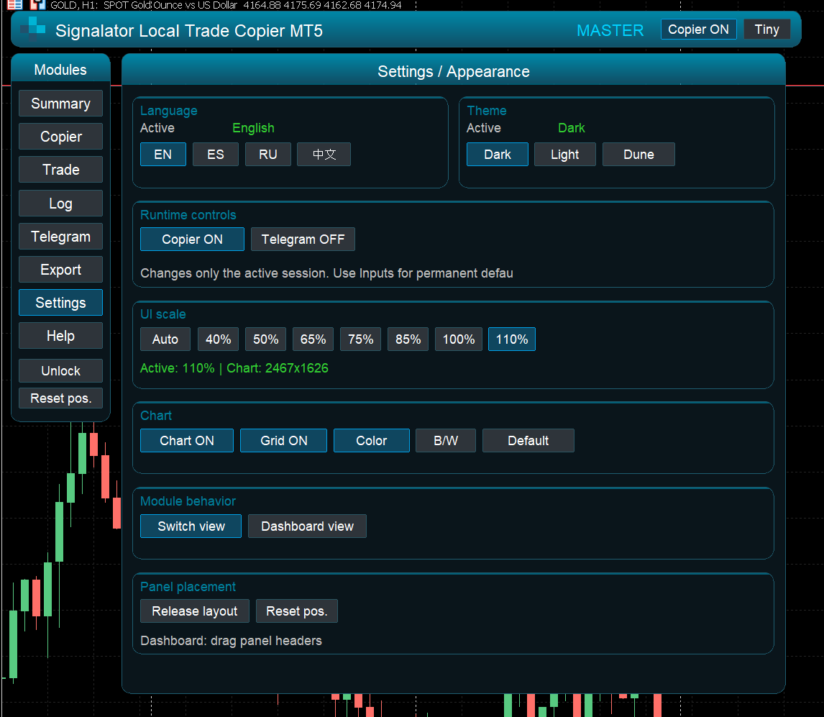Select B/W chart mode

(x=446, y=441)
